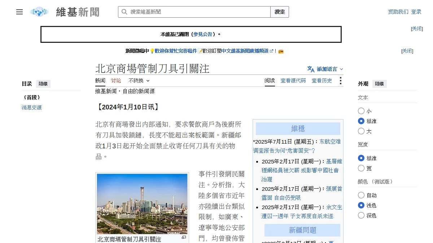Open 东航空难调查报告 news link
Image resolution: width=433 pixels, height=243 pixels.
pos(297,146)
